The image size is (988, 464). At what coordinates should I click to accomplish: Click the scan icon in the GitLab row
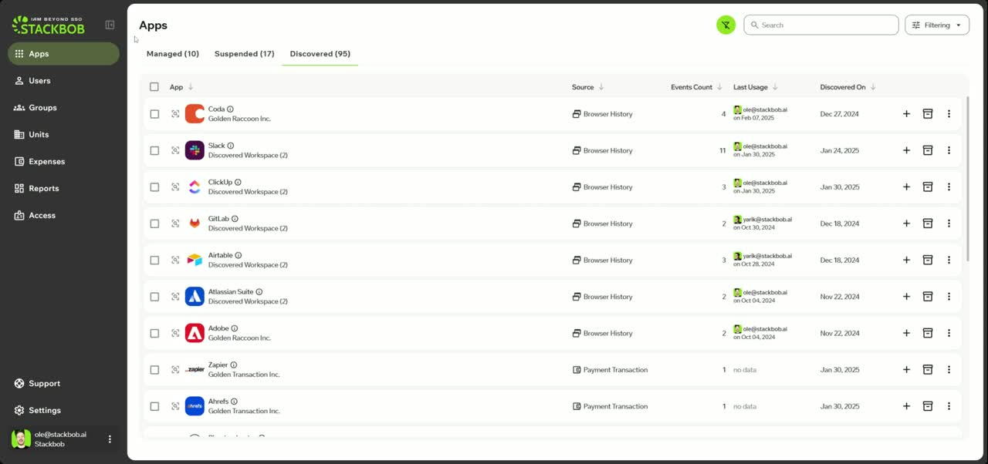point(175,224)
